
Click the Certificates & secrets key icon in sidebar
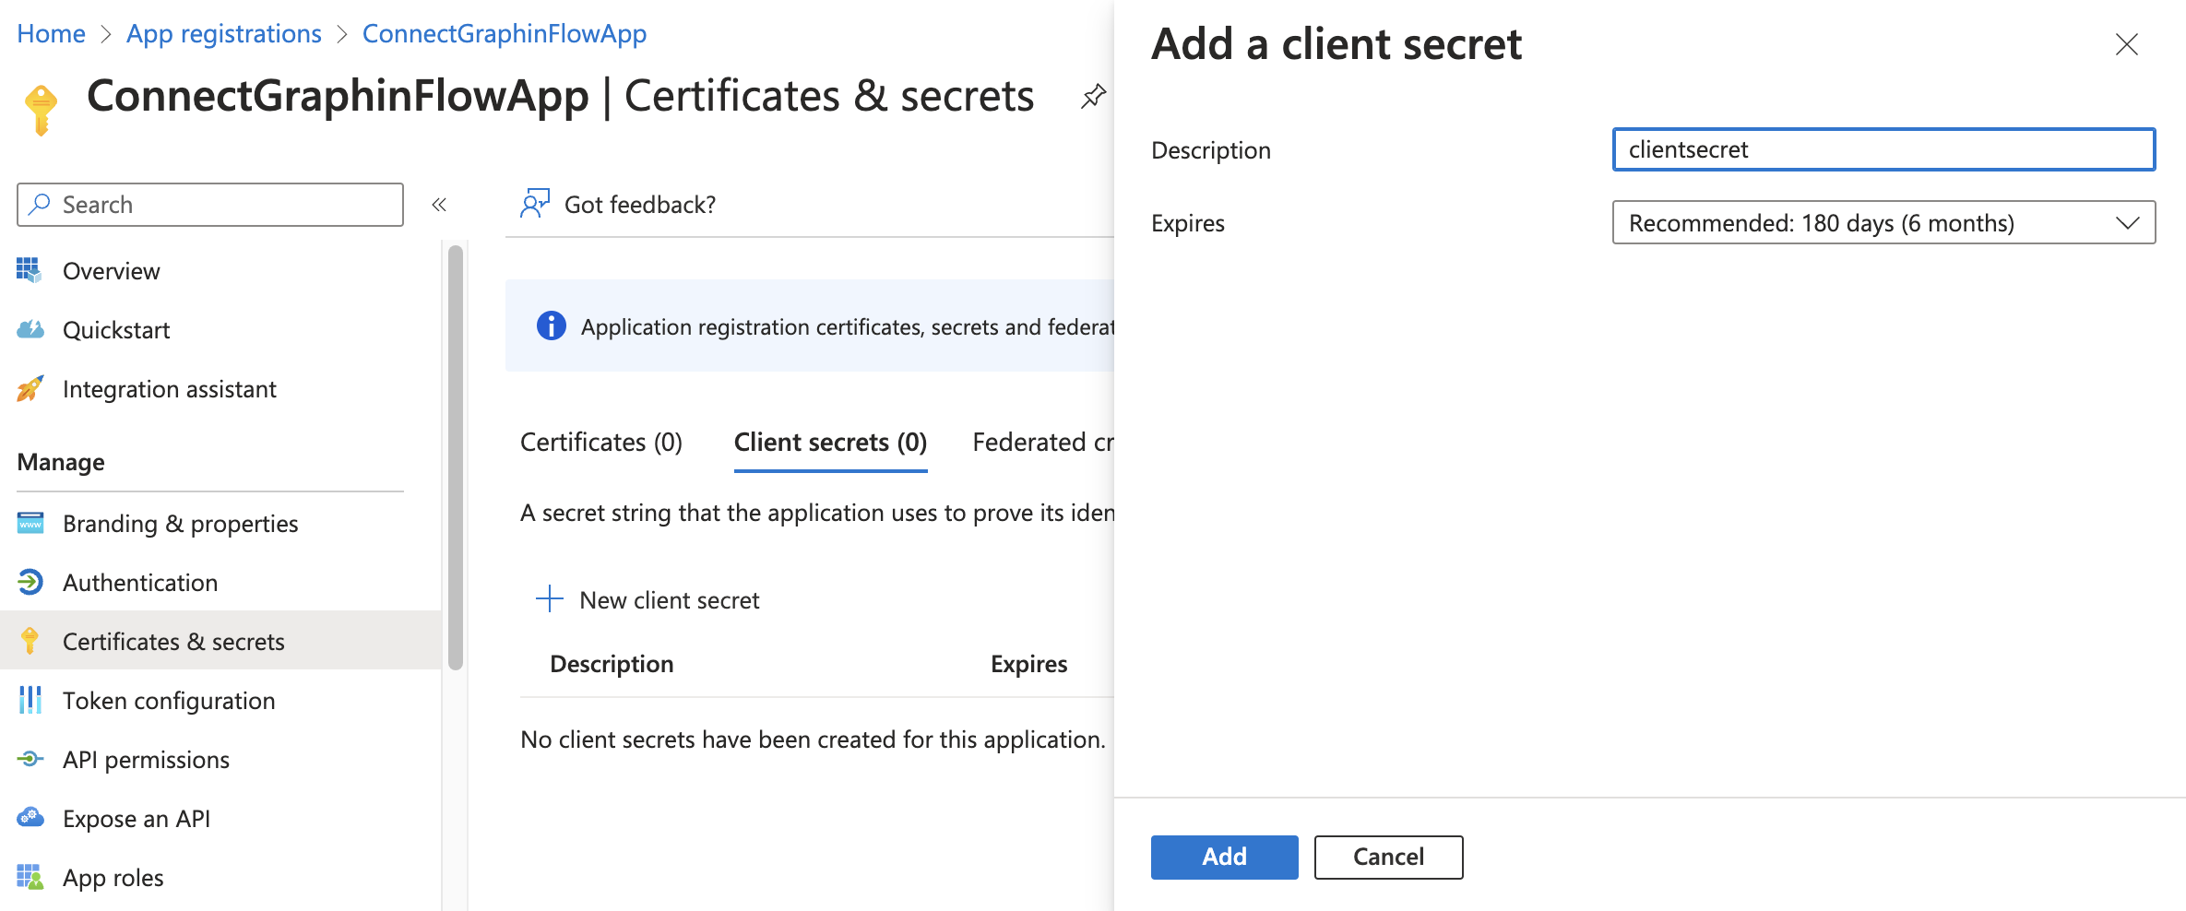tap(30, 641)
